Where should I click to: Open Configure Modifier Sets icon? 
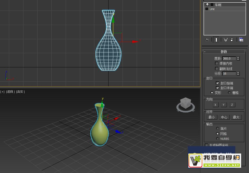click(241, 39)
